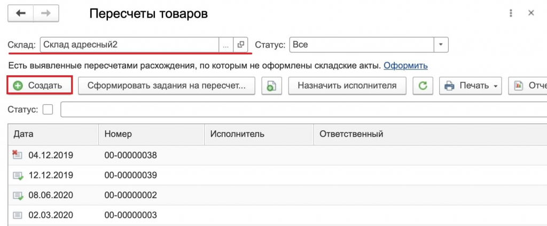This screenshot has width=547, height=226.
Task: Click the document icon for 02.03.2020
Action: [x=18, y=215]
